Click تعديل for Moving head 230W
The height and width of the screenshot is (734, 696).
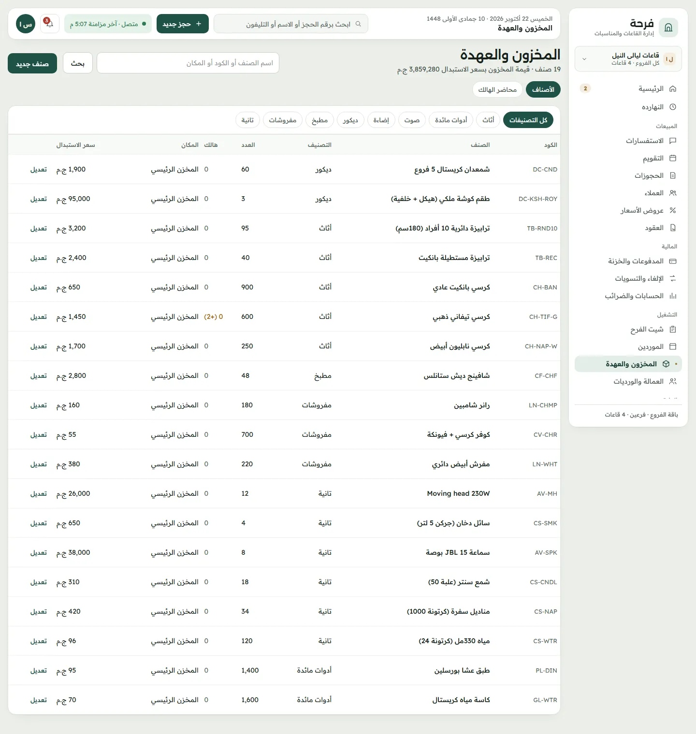click(39, 494)
